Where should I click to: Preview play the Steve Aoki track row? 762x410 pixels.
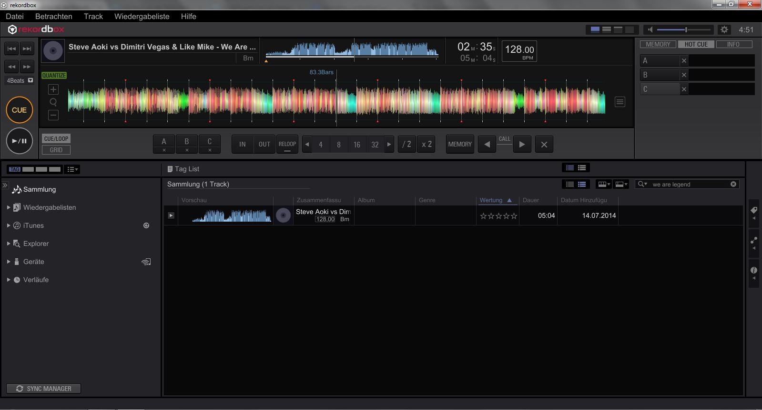171,215
